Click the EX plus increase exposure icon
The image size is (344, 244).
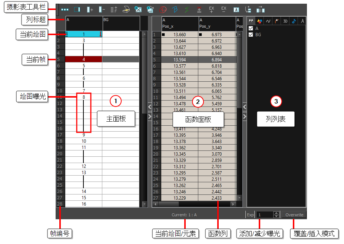(x=212, y=9)
